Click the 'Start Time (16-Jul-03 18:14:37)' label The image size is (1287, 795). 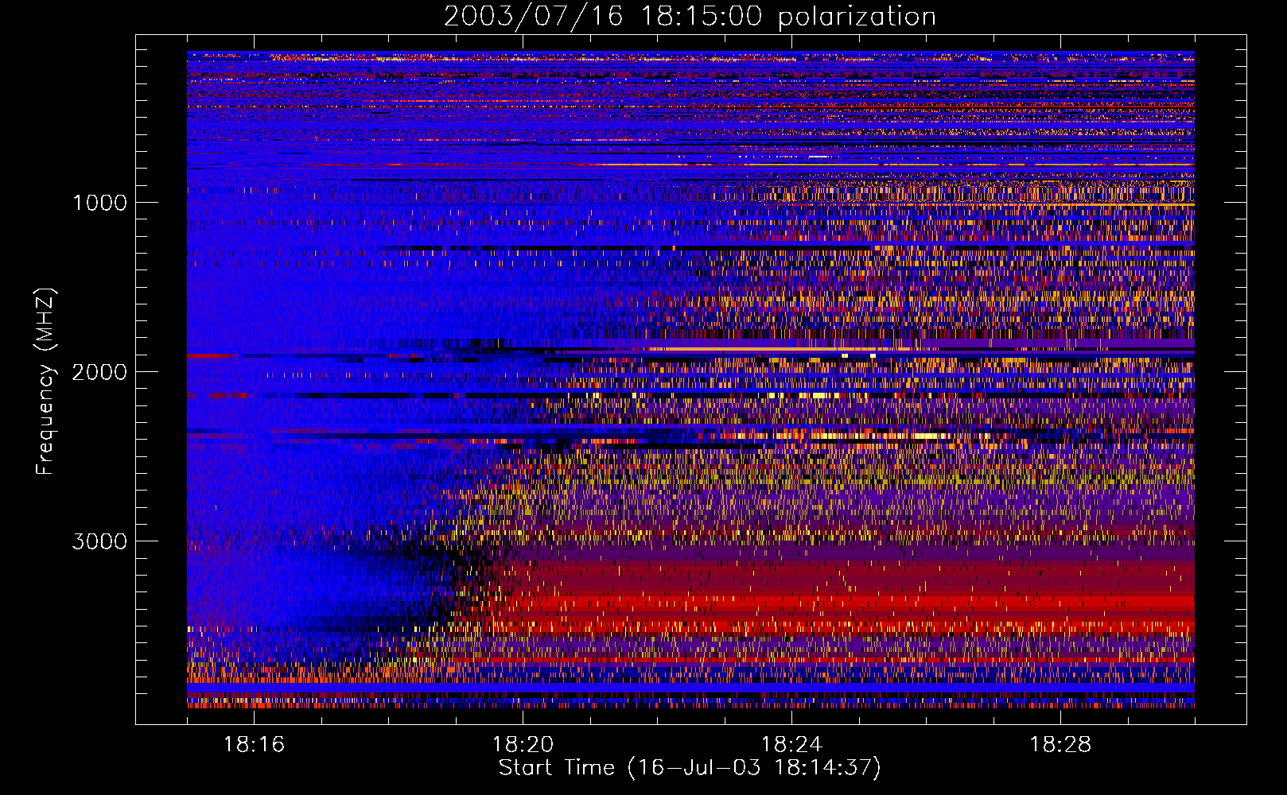coord(690,768)
